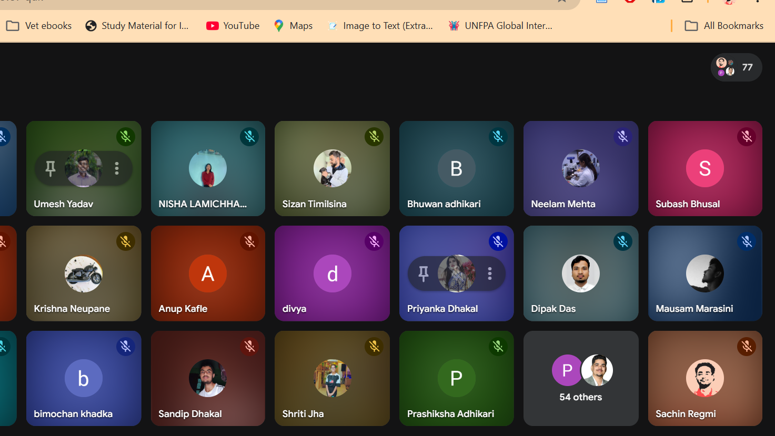Open Image to Text bookmark

click(380, 26)
